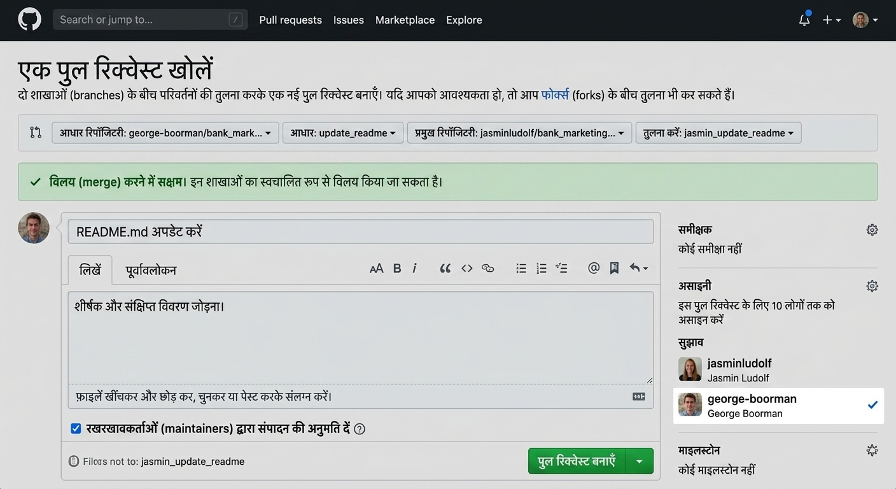Click the author avatar beside the title field
The width and height of the screenshot is (896, 489).
pos(34,228)
